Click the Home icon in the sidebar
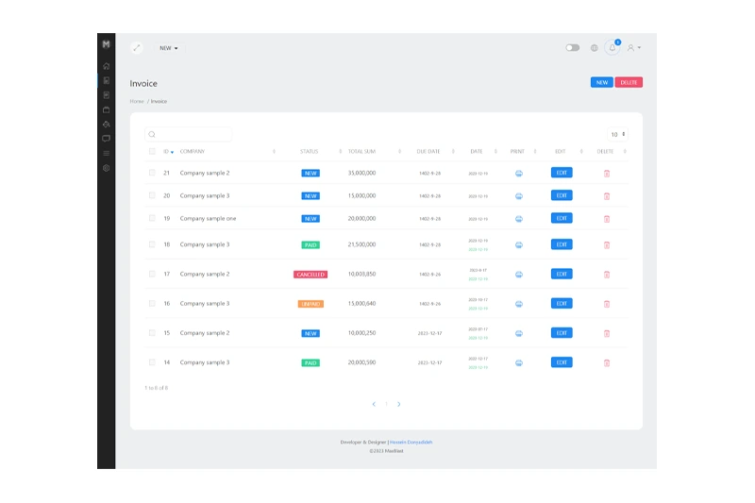 pyautogui.click(x=107, y=66)
